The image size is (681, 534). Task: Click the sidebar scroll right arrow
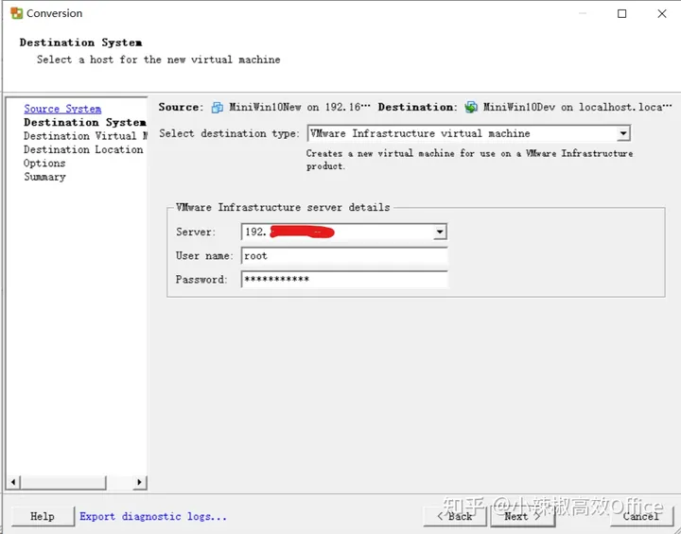coord(139,482)
